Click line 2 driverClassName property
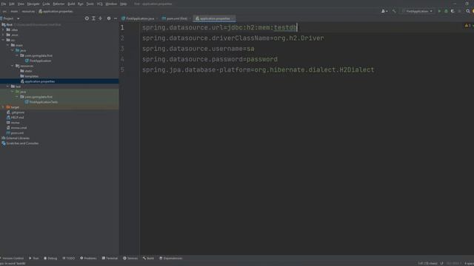The width and height of the screenshot is (474, 266). [x=233, y=38]
